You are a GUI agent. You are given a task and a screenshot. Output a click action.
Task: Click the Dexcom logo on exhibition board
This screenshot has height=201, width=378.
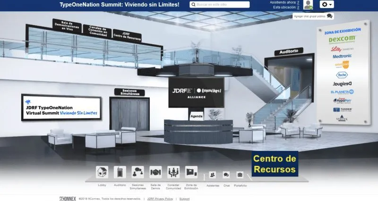click(x=342, y=39)
